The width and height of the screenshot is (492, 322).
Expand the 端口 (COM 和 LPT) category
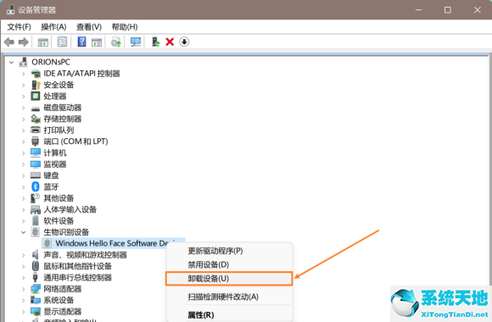click(x=23, y=142)
